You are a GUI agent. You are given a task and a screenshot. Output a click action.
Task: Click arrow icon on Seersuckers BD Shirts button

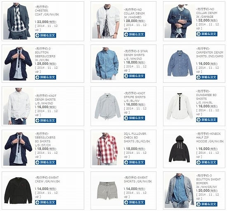[37, 162]
